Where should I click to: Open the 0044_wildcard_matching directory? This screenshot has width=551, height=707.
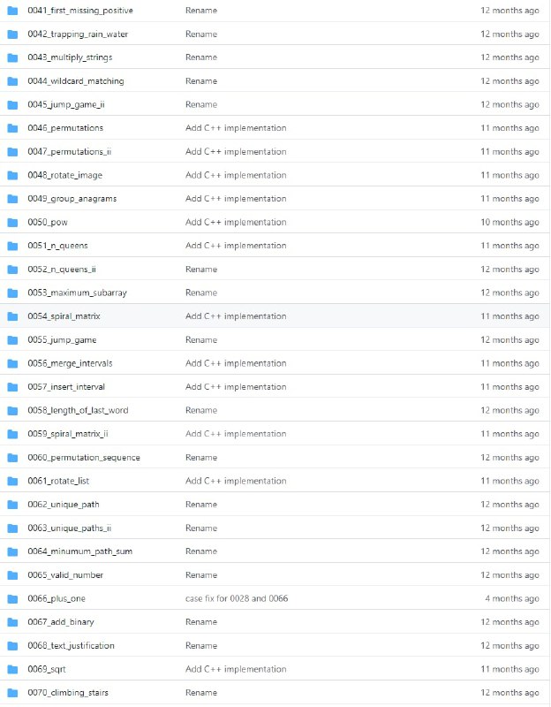pyautogui.click(x=75, y=81)
